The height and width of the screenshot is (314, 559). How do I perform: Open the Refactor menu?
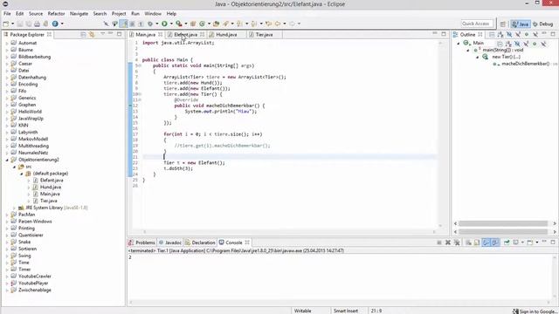(x=56, y=14)
